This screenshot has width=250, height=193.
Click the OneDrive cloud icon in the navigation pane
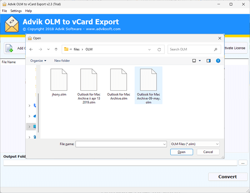coord(35,116)
